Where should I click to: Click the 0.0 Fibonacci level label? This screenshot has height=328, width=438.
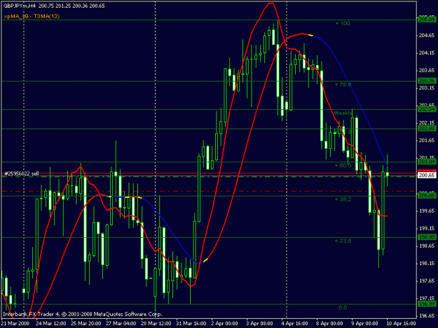pyautogui.click(x=343, y=308)
